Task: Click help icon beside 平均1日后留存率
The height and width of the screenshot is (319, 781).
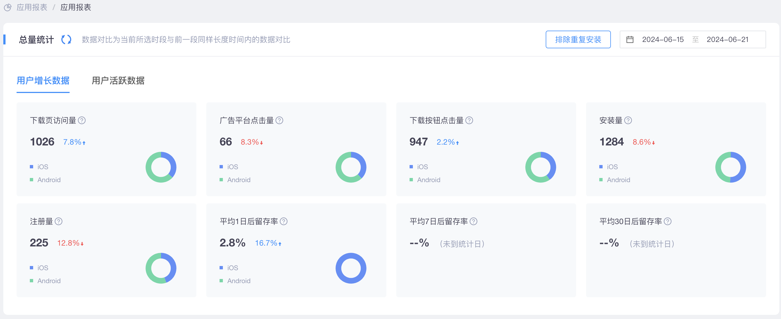Action: point(283,221)
